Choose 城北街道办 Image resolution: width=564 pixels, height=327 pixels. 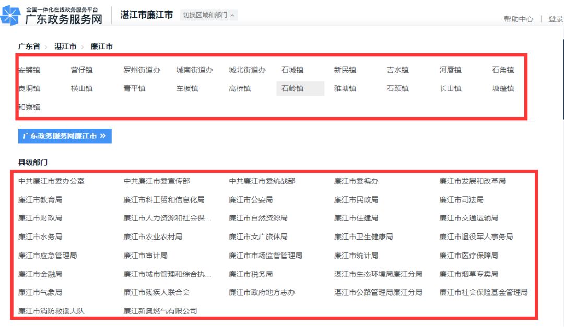[247, 70]
